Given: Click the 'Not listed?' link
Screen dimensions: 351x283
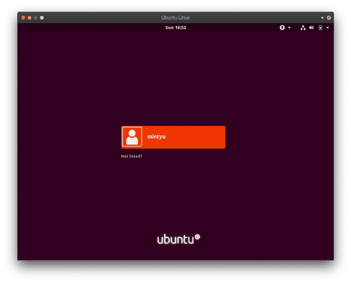Looking at the screenshot, I should point(131,156).
